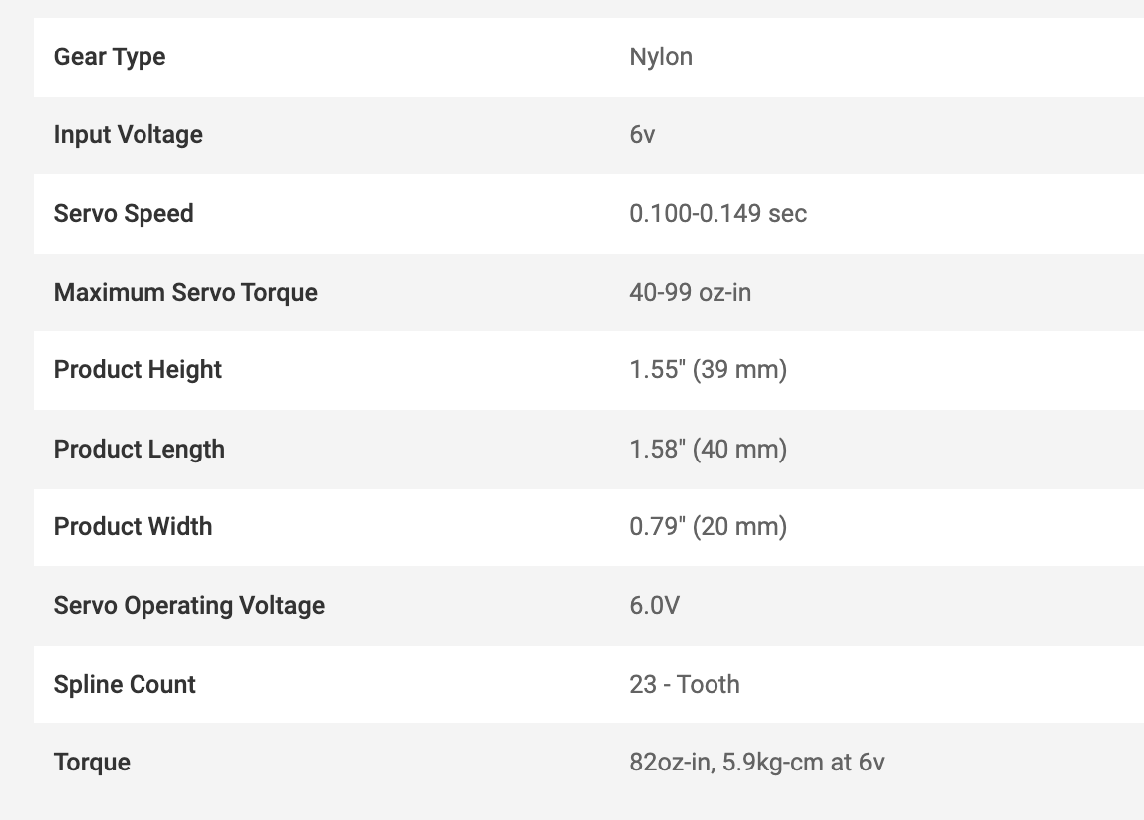Viewport: 1144px width, 820px height.
Task: Click the Gear Type label
Action: [110, 57]
